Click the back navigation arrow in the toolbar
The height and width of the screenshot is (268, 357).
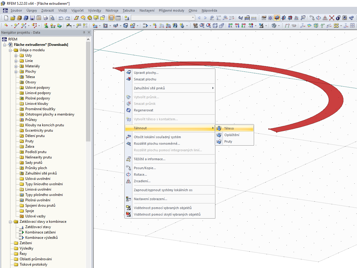click(199, 18)
